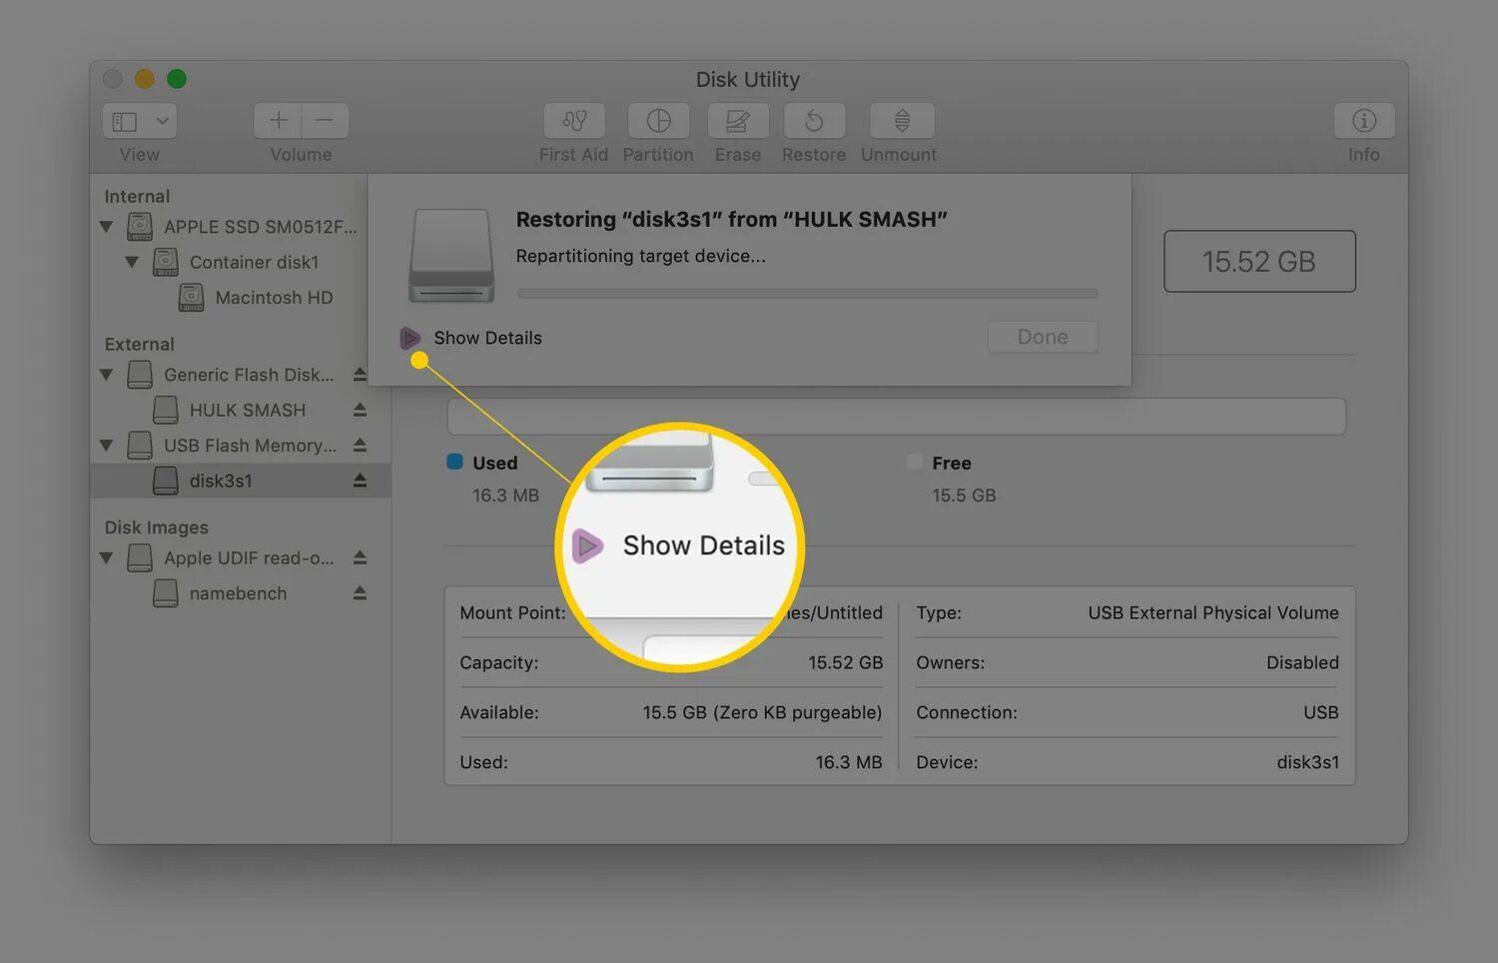This screenshot has height=963, width=1498.
Task: Open the Partition tool
Action: [x=658, y=121]
